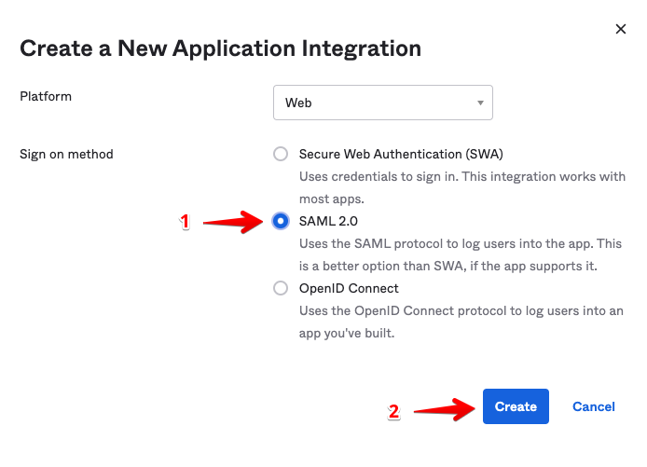Click the OpenID Connect label text

[x=349, y=288]
